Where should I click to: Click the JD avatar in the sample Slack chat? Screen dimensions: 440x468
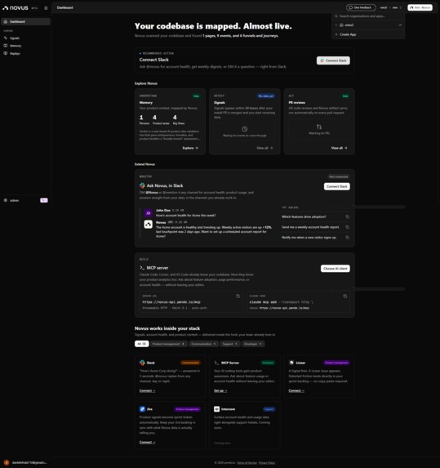[x=149, y=213]
